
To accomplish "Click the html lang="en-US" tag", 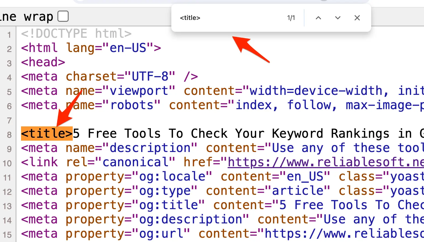I will (x=91, y=48).
